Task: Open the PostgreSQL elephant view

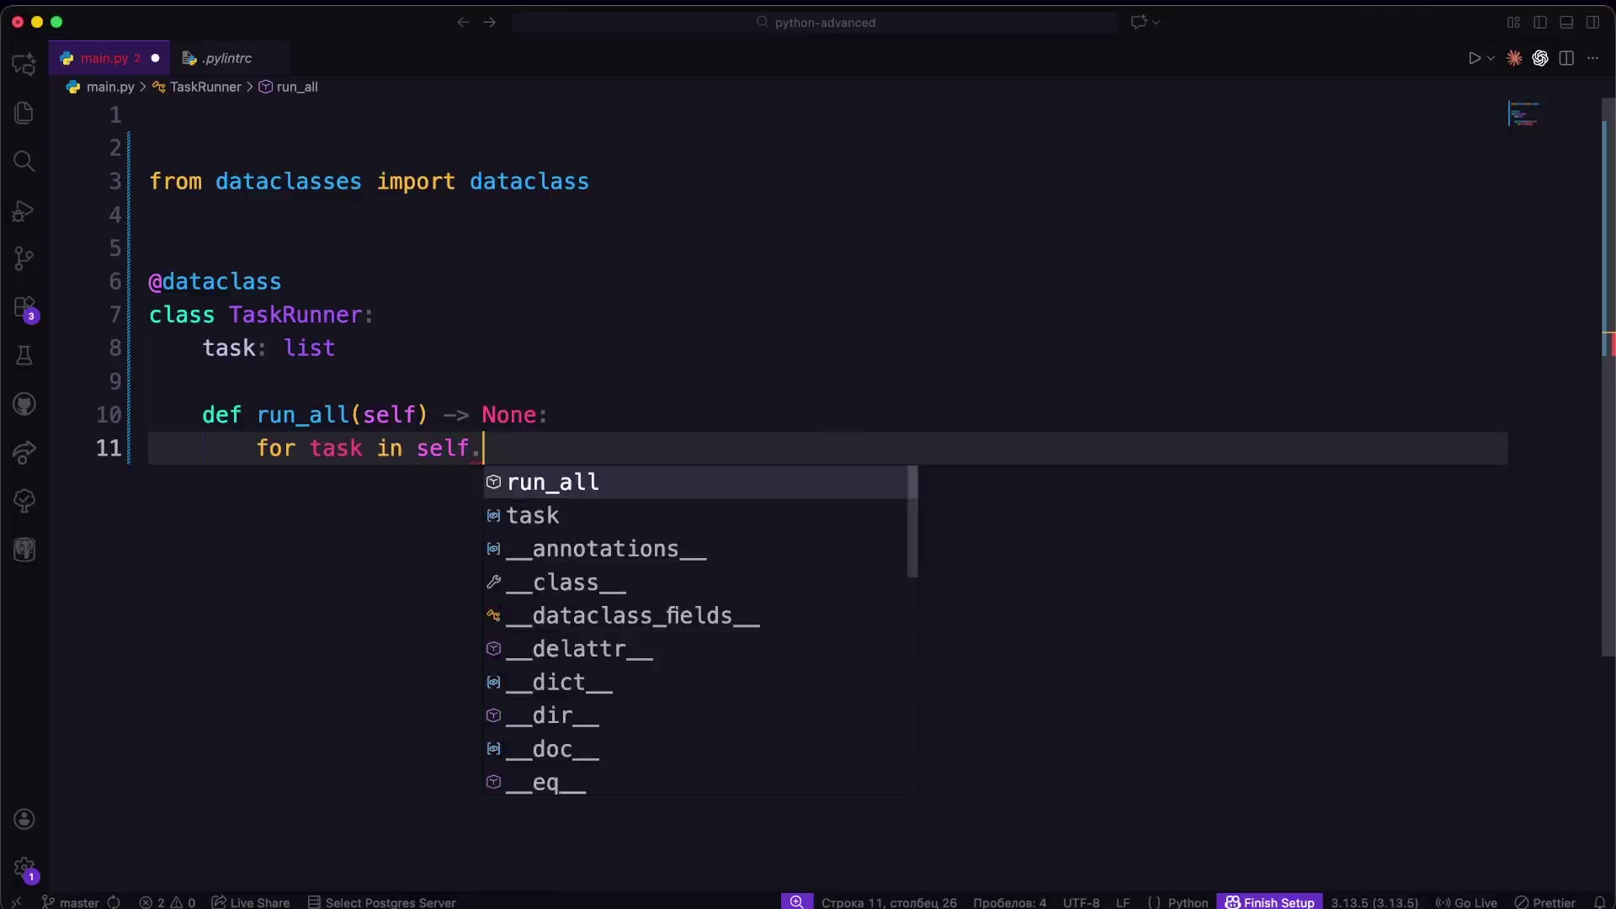Action: [x=24, y=550]
